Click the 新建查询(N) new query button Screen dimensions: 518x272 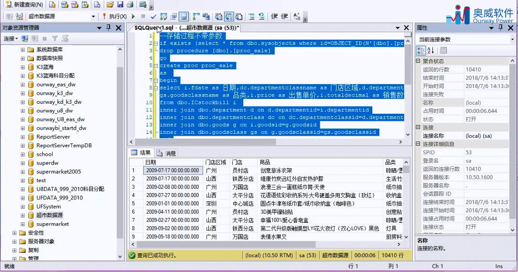click(24, 5)
